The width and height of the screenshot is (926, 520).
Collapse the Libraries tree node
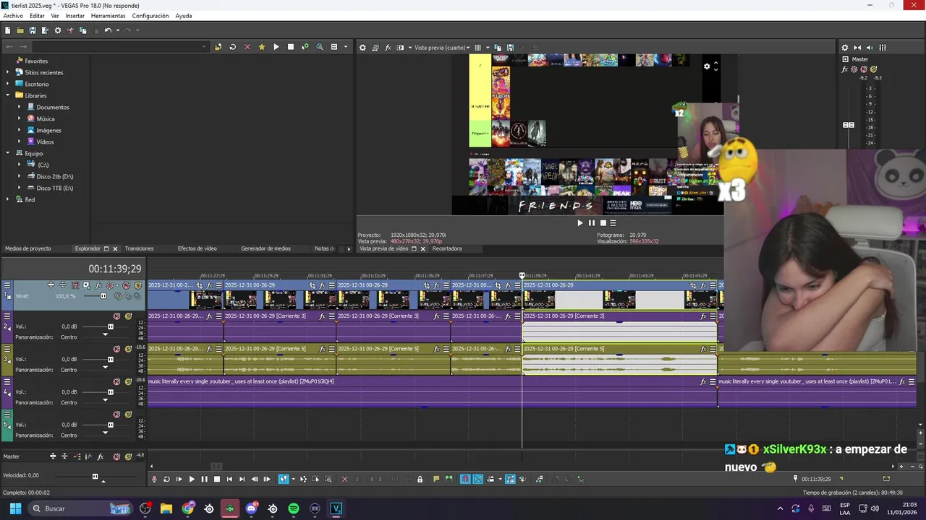tap(8, 95)
